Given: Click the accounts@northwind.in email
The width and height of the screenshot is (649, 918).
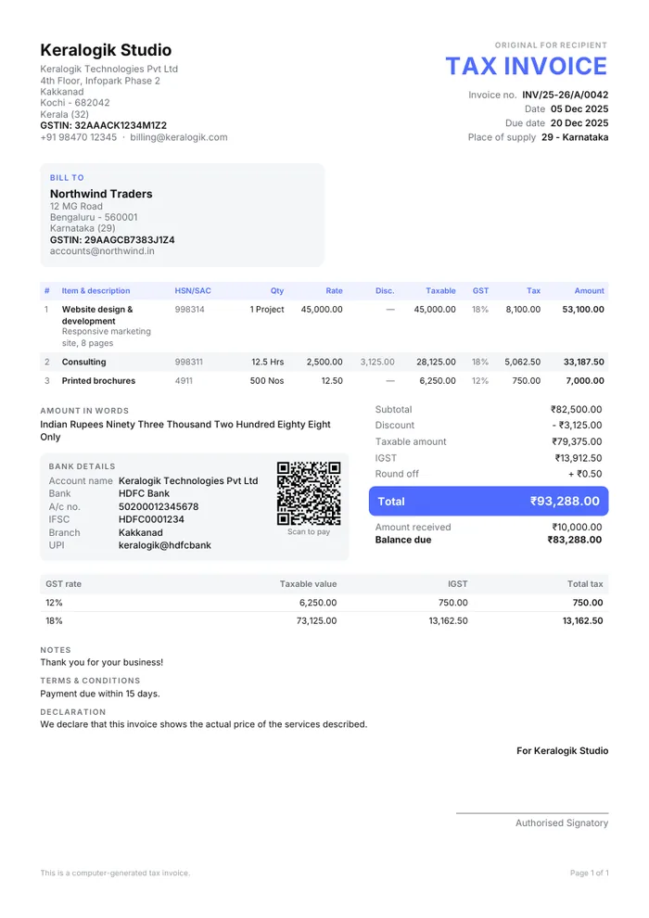Looking at the screenshot, I should [x=102, y=251].
